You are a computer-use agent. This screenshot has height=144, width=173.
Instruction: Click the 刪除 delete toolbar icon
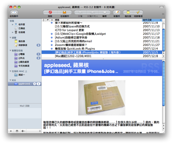(x=50, y=12)
